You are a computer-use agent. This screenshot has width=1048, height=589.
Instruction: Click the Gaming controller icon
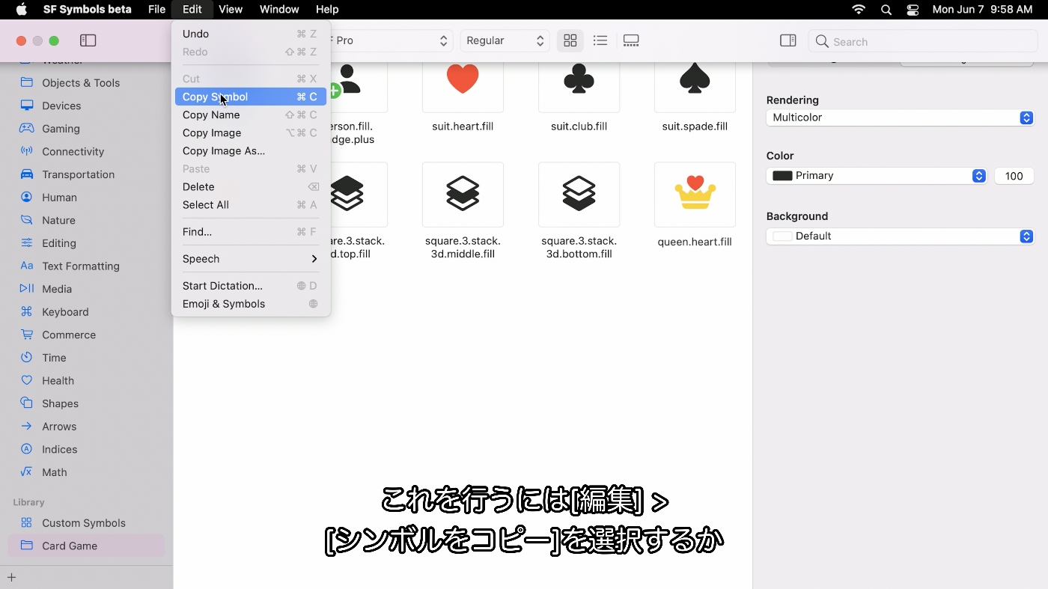[27, 128]
